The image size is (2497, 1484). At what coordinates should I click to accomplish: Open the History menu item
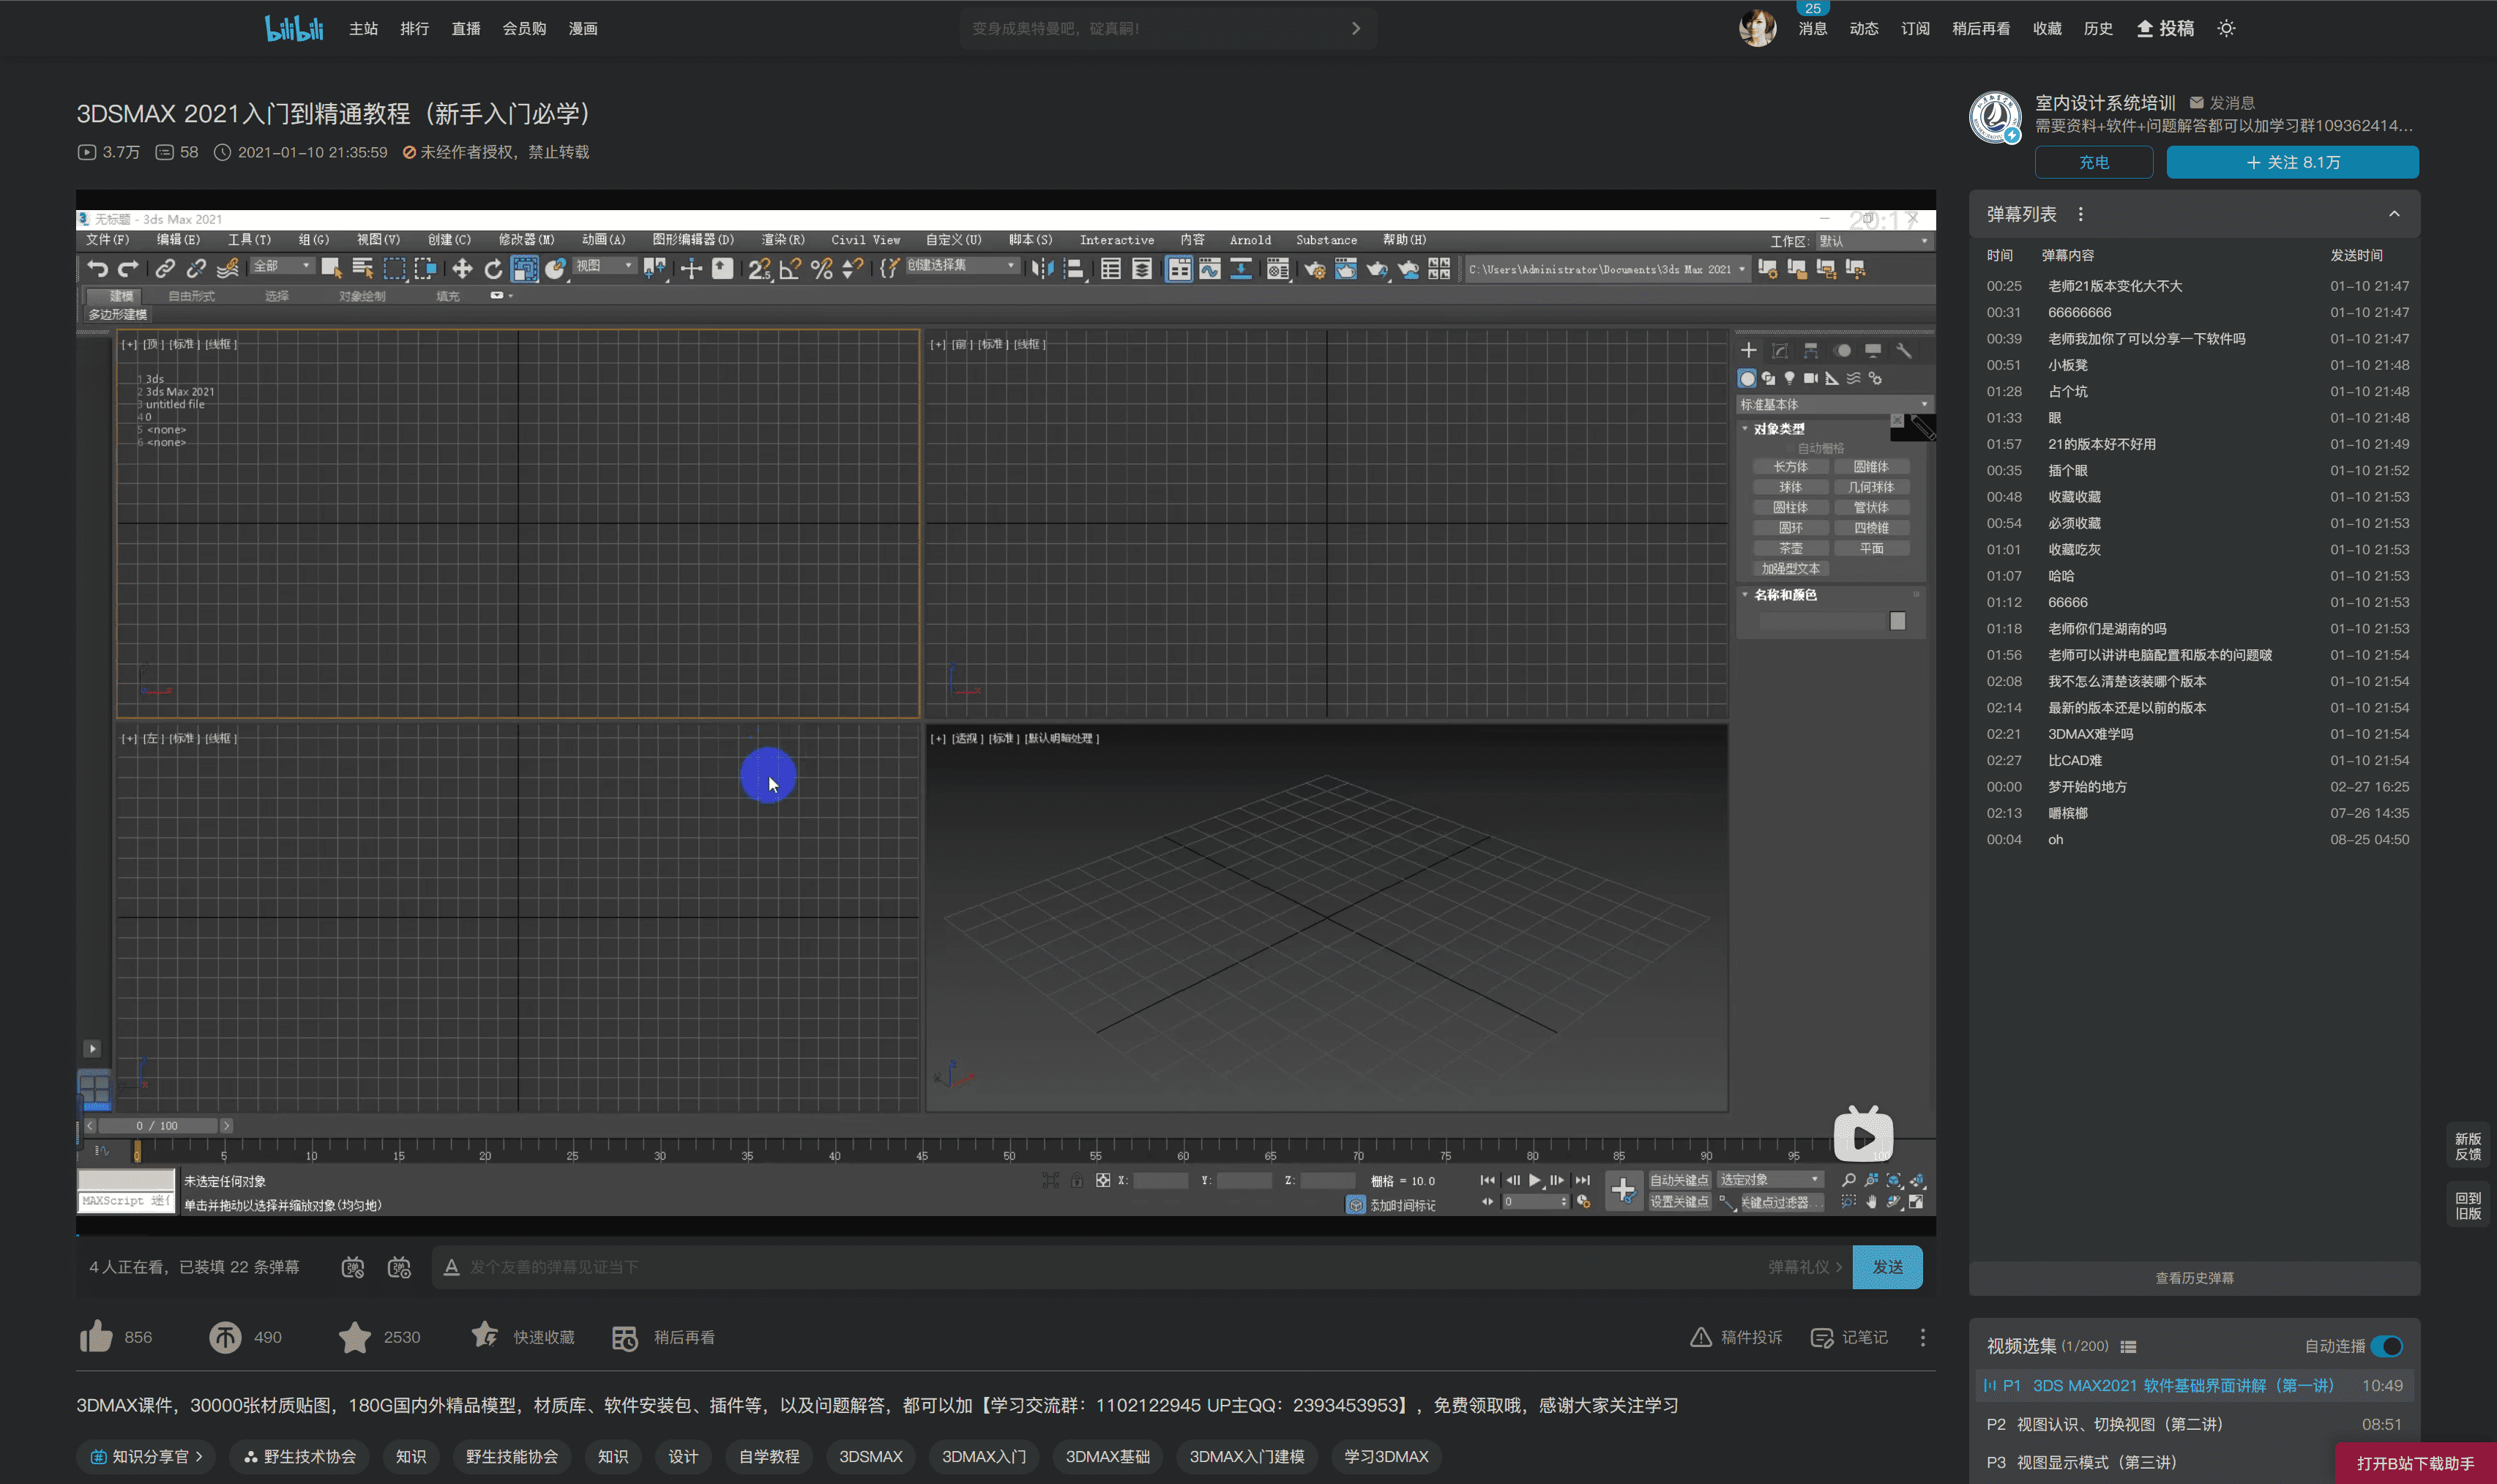click(2098, 28)
